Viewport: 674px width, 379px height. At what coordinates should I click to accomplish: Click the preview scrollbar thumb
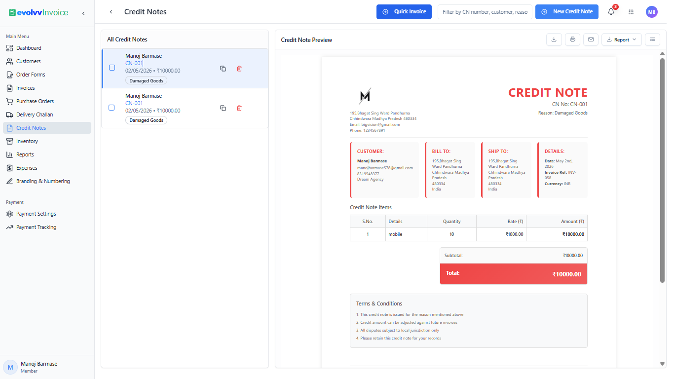point(662,170)
